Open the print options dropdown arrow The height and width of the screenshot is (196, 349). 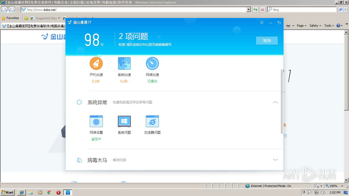click(x=293, y=26)
